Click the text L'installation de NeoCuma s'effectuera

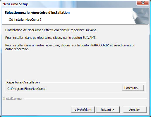click(51, 30)
